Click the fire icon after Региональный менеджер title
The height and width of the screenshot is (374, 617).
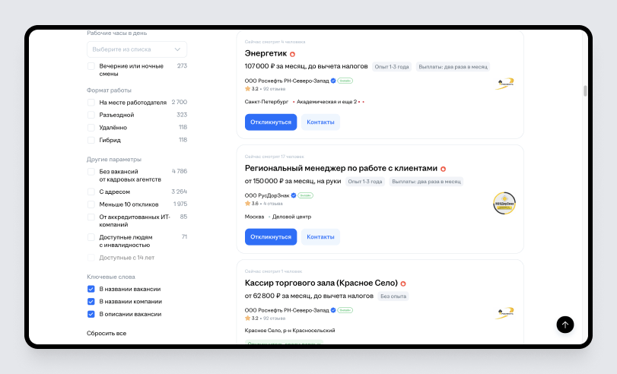point(444,169)
